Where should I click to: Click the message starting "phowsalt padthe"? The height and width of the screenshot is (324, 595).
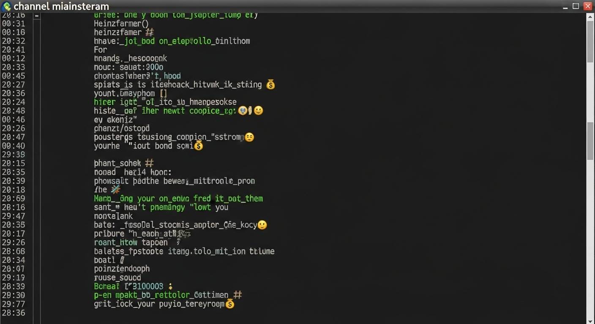click(175, 181)
